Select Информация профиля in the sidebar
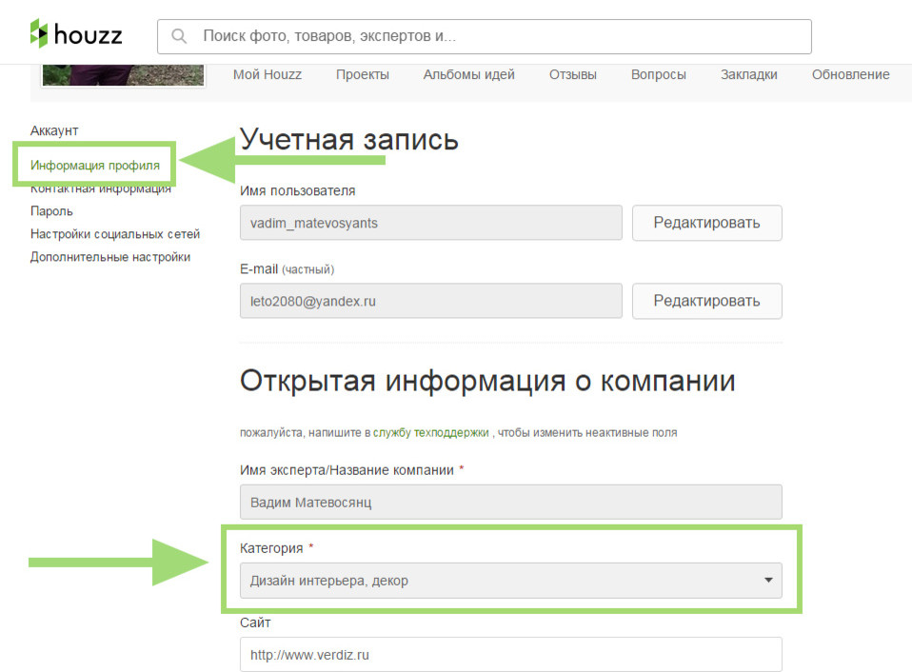Screen dimensions: 912x672 93,164
